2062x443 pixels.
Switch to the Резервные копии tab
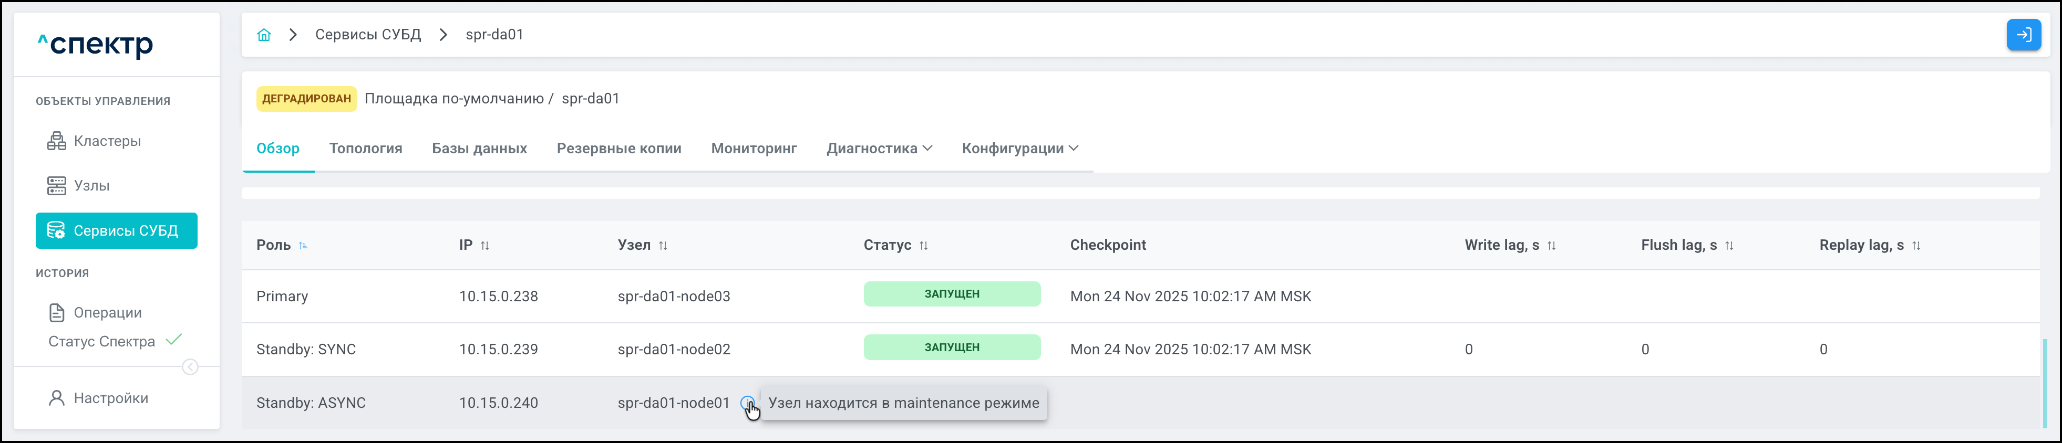pyautogui.click(x=619, y=149)
